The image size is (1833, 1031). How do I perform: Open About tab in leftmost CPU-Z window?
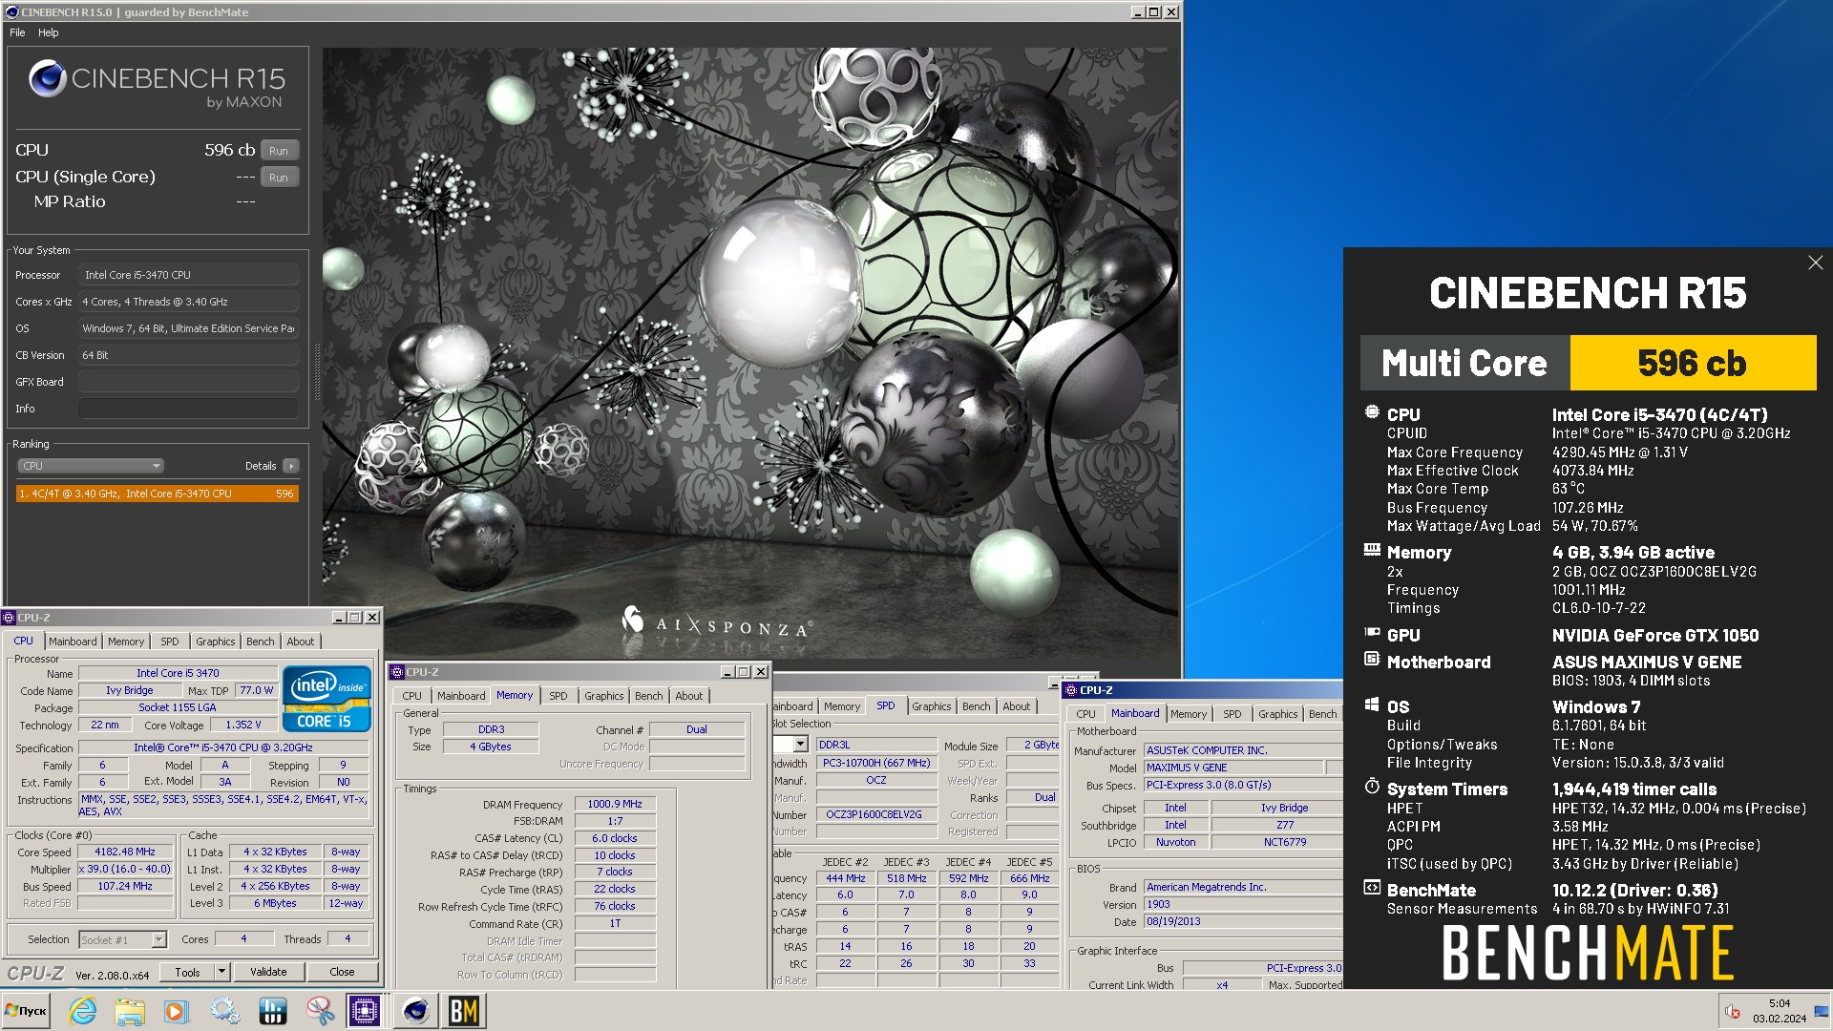coord(300,642)
